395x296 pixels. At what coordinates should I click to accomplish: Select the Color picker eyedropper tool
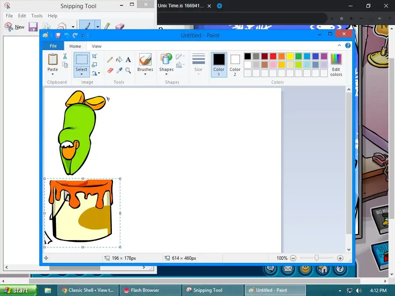(x=119, y=70)
